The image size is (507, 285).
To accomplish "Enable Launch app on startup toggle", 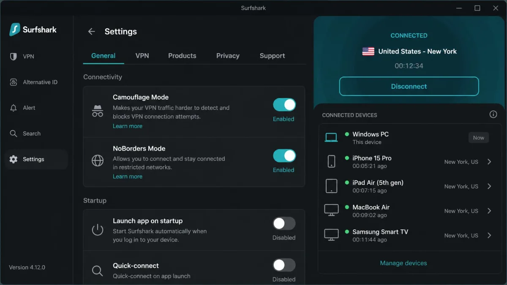I will [x=284, y=223].
